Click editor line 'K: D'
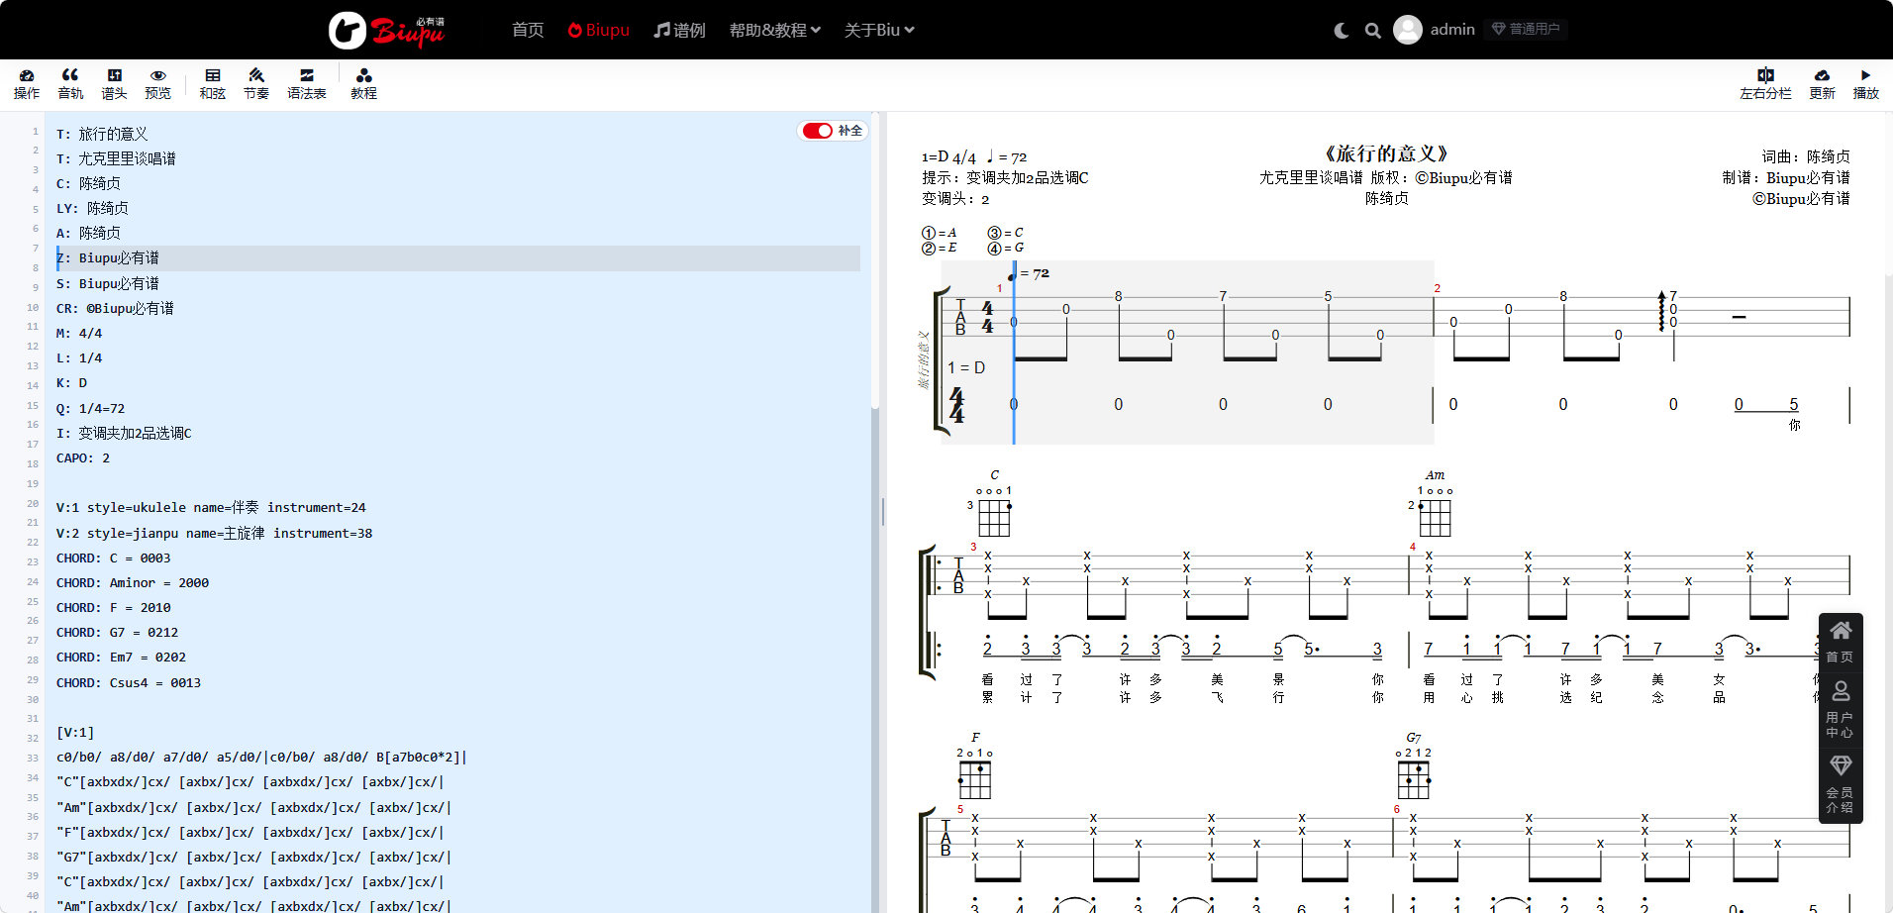The height and width of the screenshot is (913, 1893). [x=72, y=383]
